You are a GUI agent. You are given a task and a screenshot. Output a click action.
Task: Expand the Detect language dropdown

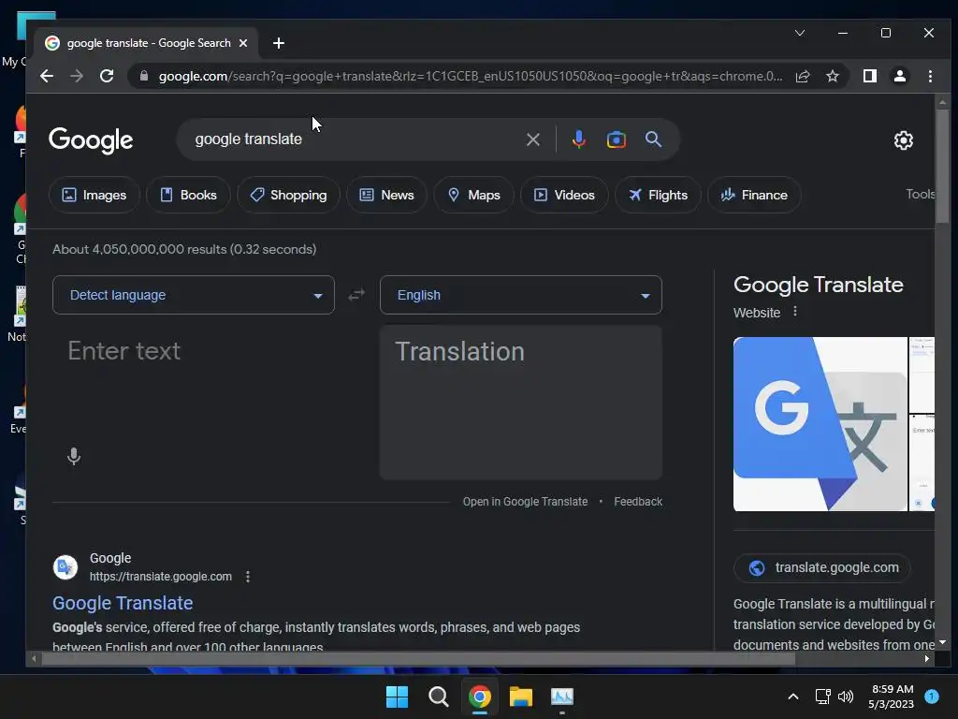point(194,295)
